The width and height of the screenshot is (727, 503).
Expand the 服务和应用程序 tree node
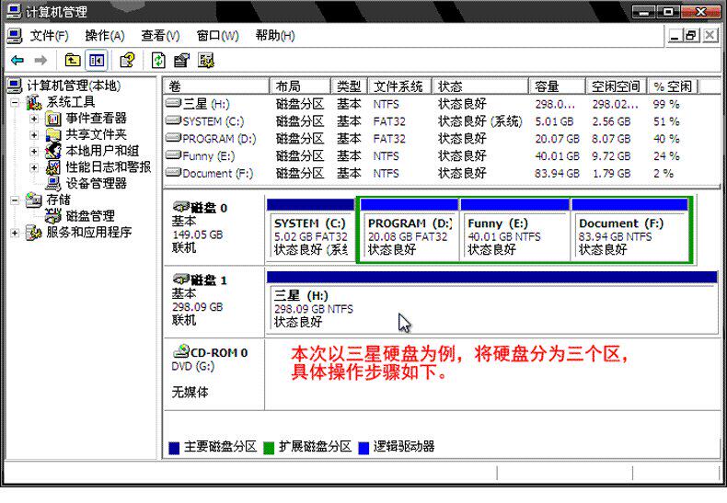(x=15, y=233)
